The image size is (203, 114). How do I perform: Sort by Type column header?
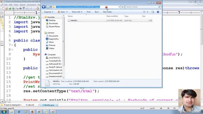pyautogui.click(x=126, y=16)
